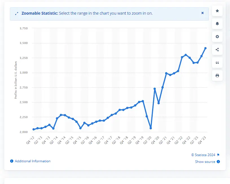
Task: Click the Q4 '19 x-axis label
Action: coord(140,139)
